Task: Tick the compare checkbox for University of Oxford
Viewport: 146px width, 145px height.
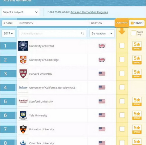Action: pos(122,46)
